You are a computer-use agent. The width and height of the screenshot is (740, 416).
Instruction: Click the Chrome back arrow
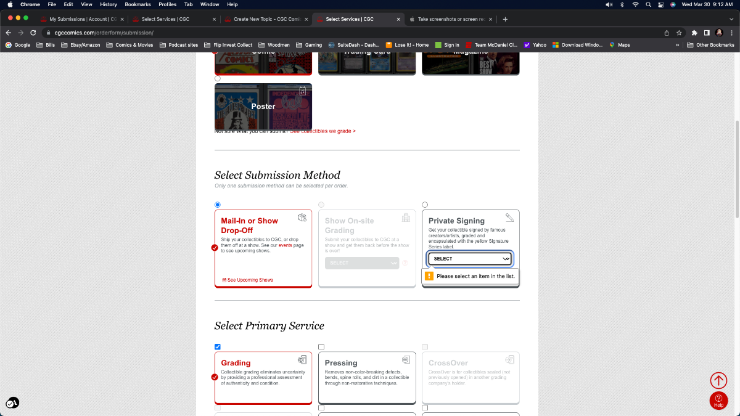pos(9,33)
